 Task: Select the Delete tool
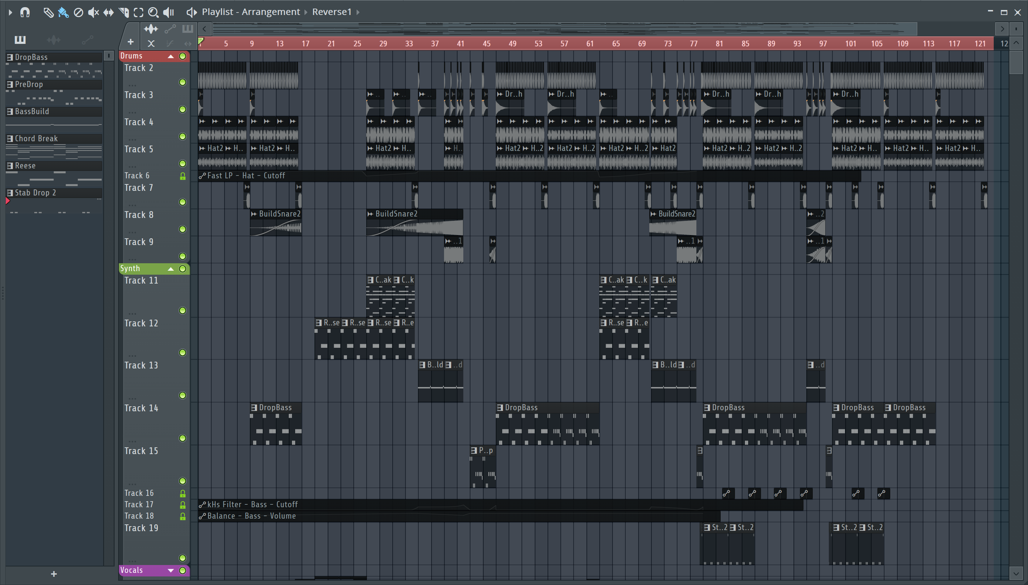(79, 12)
